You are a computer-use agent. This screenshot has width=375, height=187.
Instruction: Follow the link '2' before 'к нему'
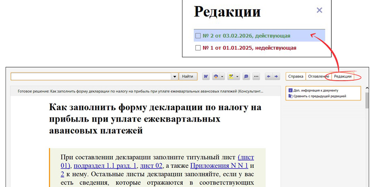pos(62,174)
